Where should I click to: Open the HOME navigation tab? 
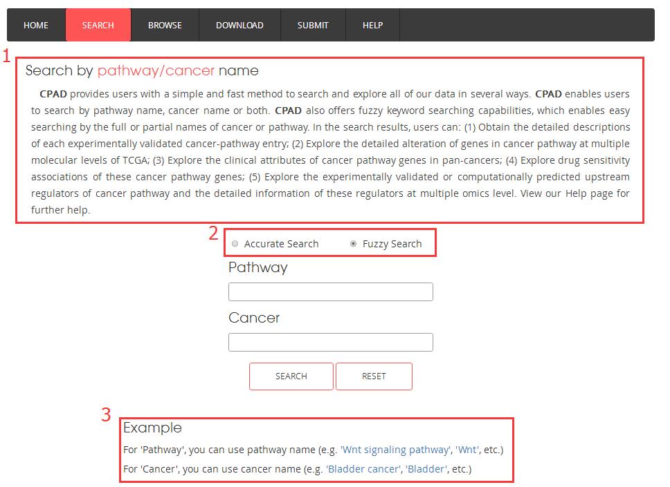point(36,26)
